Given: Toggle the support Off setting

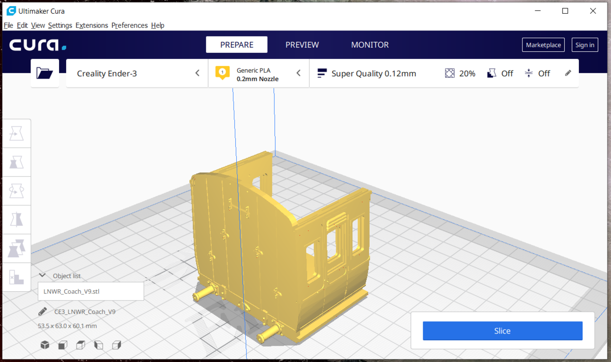Looking at the screenshot, I should point(500,73).
